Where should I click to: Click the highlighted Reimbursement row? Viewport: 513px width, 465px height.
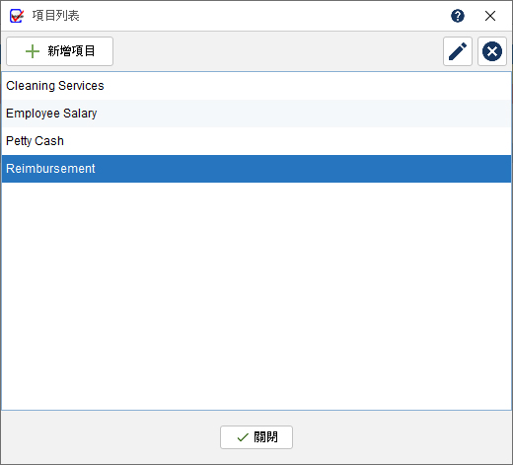point(256,169)
